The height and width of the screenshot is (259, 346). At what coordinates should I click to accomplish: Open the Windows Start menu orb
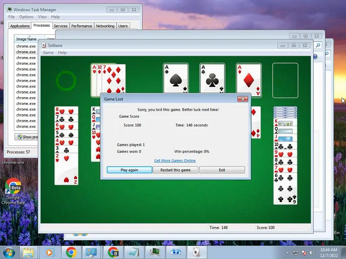tap(9, 252)
